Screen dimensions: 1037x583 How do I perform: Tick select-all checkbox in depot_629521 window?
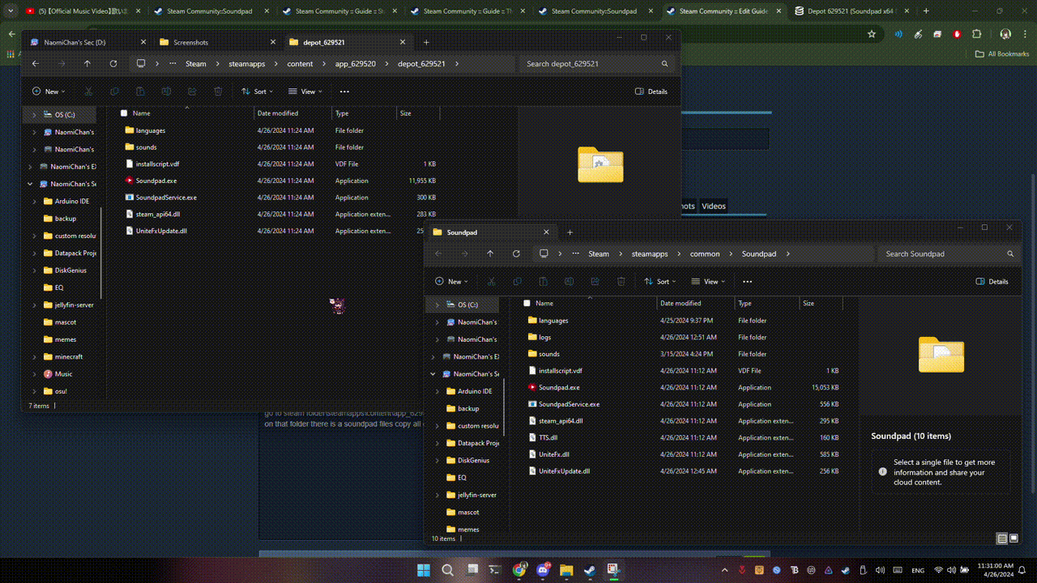coord(124,113)
